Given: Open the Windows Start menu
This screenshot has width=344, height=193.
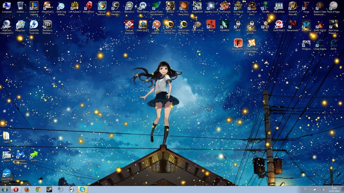Looking at the screenshot, I should (x=4, y=190).
